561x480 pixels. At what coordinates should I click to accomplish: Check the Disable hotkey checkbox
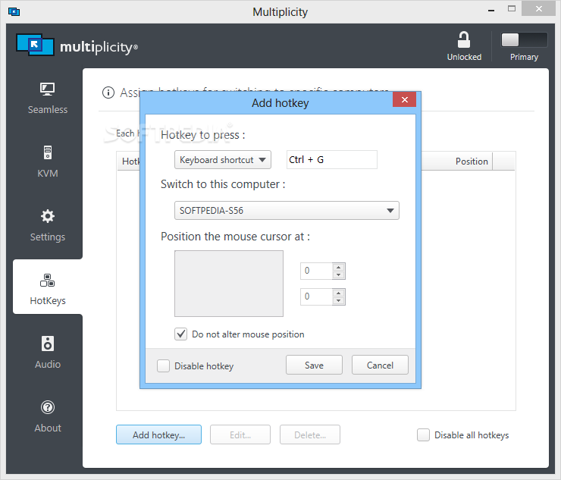164,365
